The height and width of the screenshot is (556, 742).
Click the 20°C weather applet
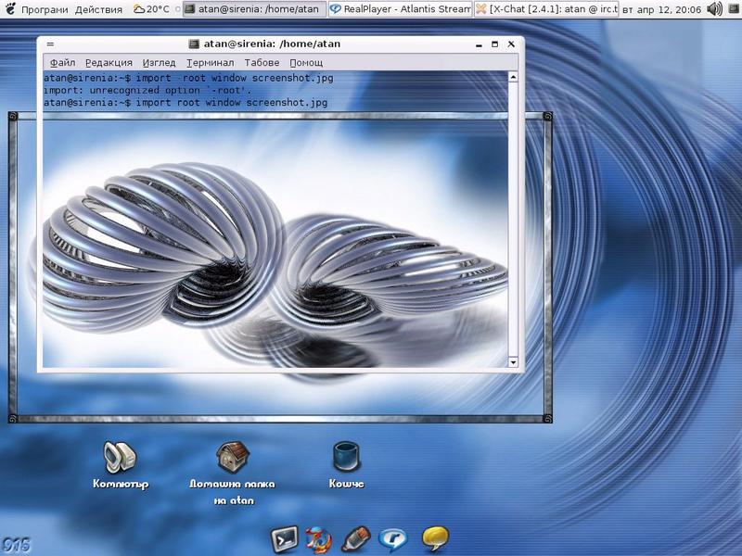click(x=152, y=9)
